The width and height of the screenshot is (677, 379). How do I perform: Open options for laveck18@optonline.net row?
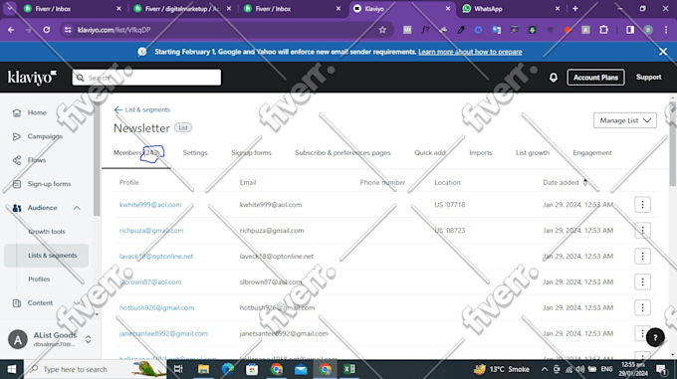pyautogui.click(x=642, y=256)
